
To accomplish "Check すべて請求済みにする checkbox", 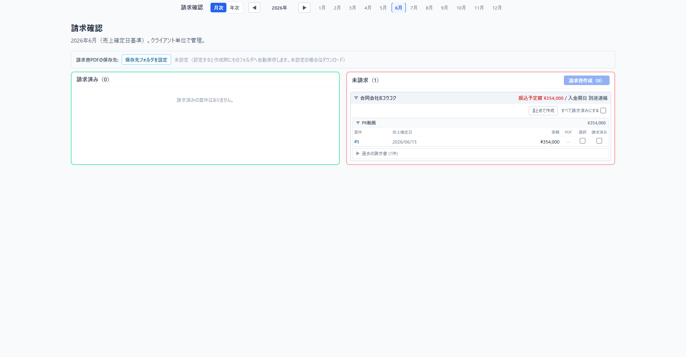I will tap(603, 111).
